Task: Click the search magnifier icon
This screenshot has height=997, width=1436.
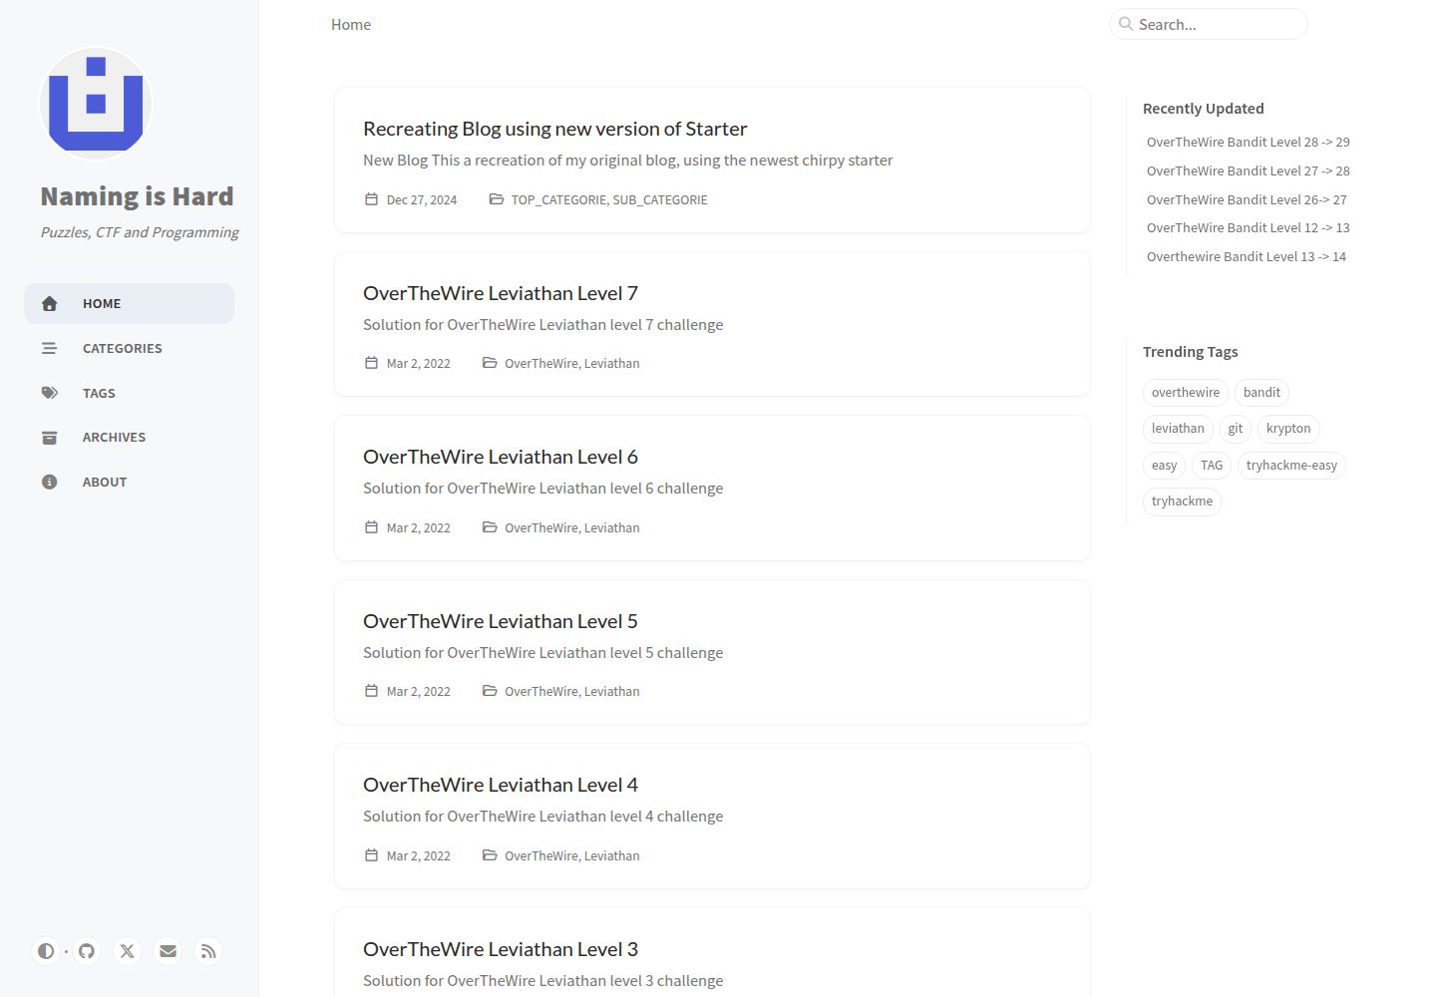Action: [1126, 24]
